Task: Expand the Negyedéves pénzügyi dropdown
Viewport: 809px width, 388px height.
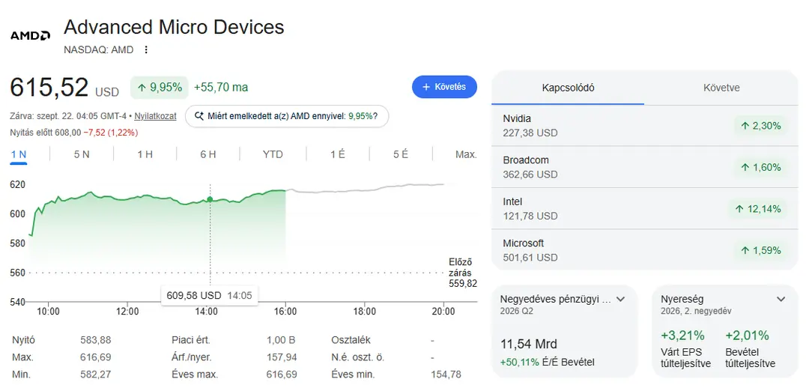Action: tap(621, 299)
